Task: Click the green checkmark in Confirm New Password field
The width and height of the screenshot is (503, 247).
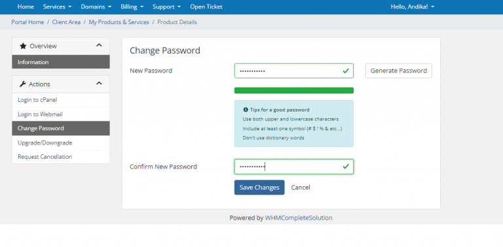Action: coord(346,167)
